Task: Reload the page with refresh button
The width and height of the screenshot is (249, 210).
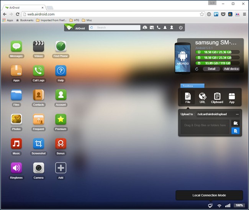Action: 18,14
